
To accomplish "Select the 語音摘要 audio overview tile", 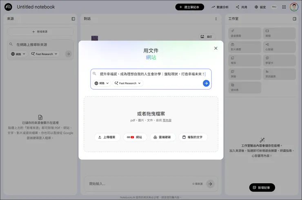I will [x=244, y=33].
